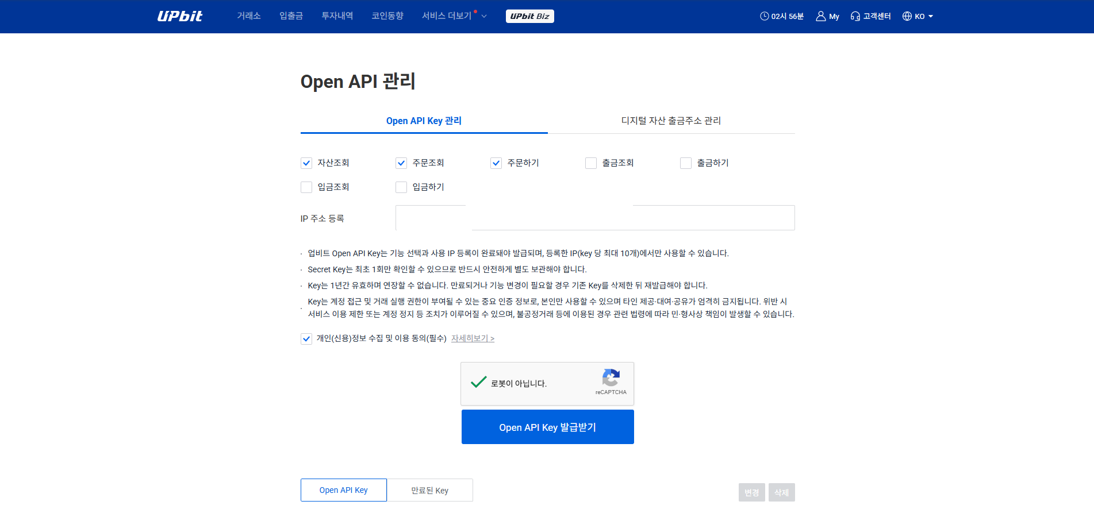Click the 로봇이 아닙니다 captcha check
The width and height of the screenshot is (1094, 509).
(x=478, y=382)
